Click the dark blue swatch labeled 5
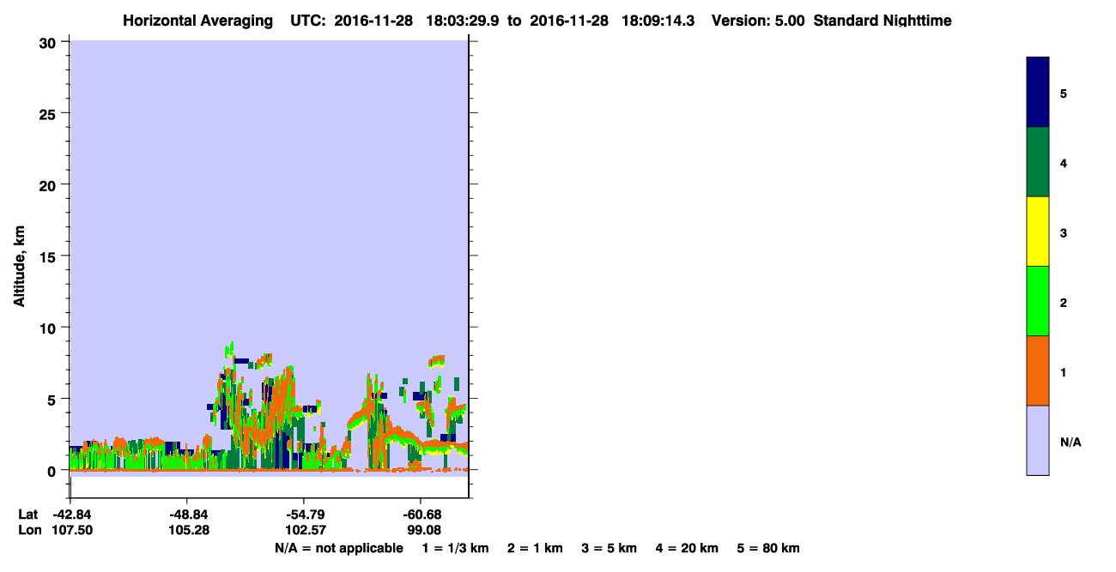The image size is (1116, 572). (x=1038, y=93)
